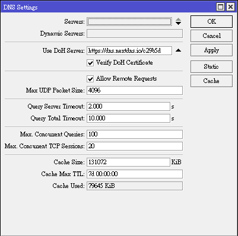
Task: Open the Static DNS entries
Action: tap(211, 66)
